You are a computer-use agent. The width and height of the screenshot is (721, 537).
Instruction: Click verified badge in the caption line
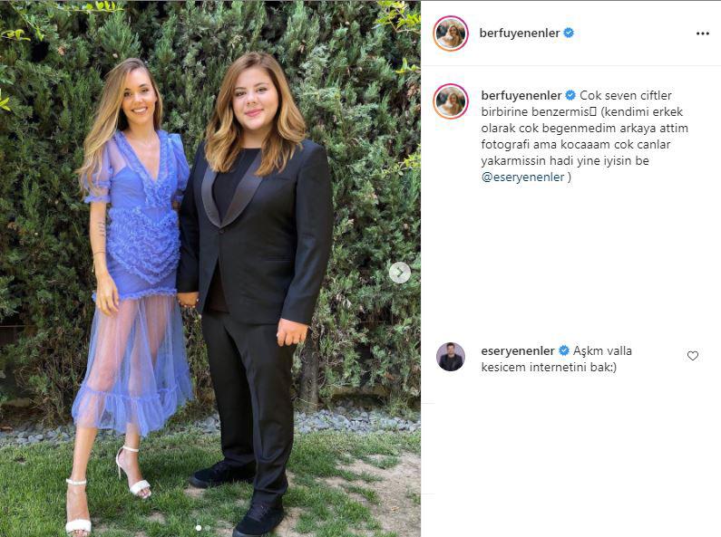[570, 95]
